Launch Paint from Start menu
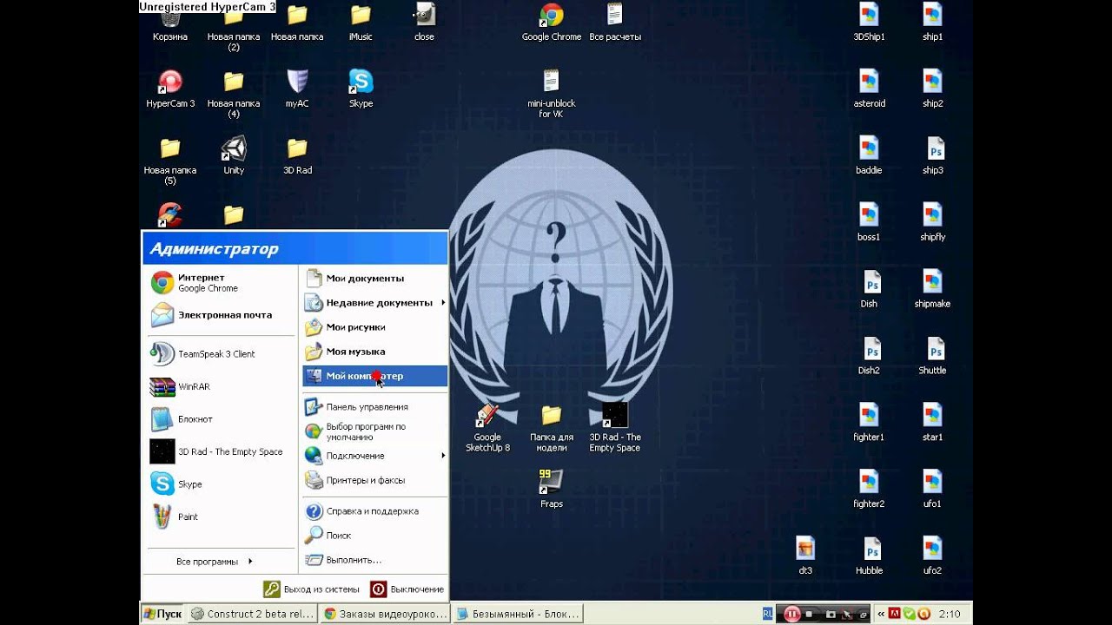Image resolution: width=1112 pixels, height=625 pixels. [220, 516]
